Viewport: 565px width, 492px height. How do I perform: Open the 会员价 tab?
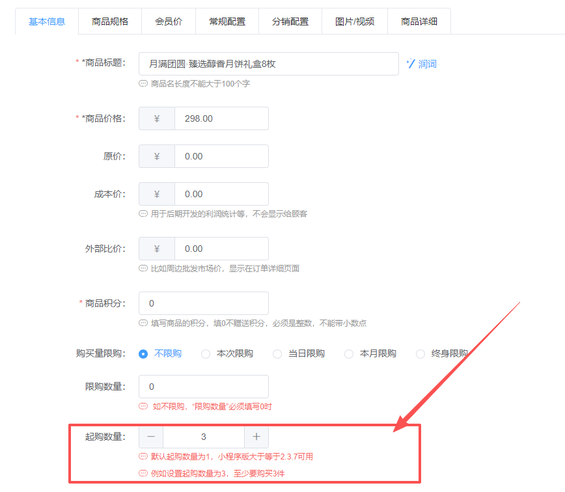pyautogui.click(x=169, y=21)
